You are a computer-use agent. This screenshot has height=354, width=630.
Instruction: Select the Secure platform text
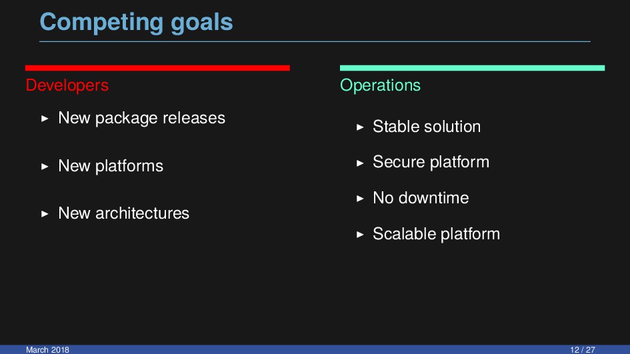coord(431,163)
